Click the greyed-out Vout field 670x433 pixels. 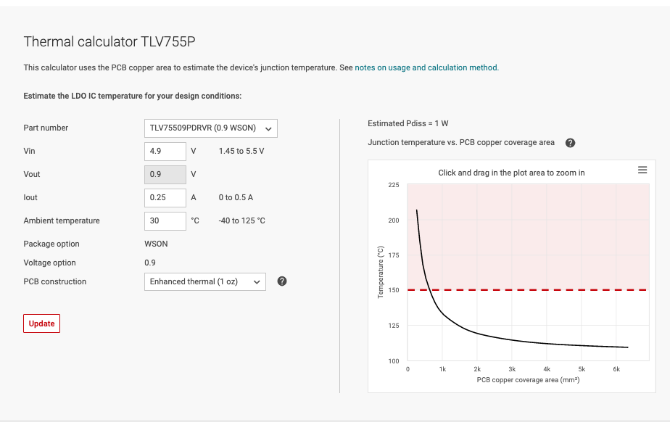click(x=165, y=174)
